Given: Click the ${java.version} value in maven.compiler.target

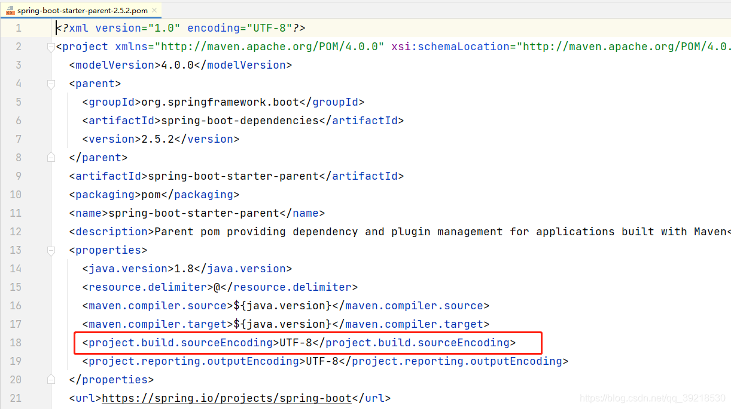Looking at the screenshot, I should pyautogui.click(x=282, y=325).
